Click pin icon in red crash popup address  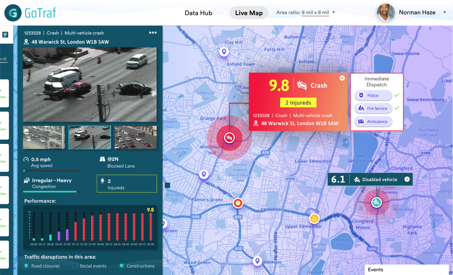(x=256, y=123)
